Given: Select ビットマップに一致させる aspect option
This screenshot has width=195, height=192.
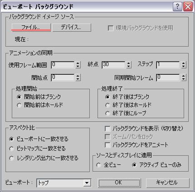Looking at the screenshot, I should [11, 149].
